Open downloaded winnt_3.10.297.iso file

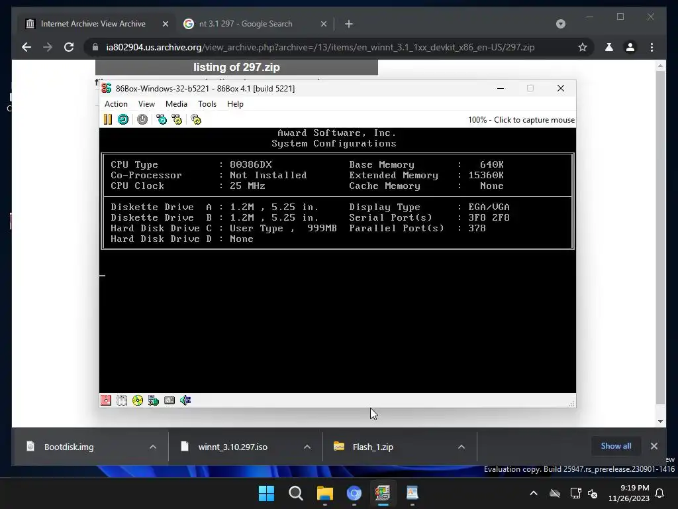(234, 447)
